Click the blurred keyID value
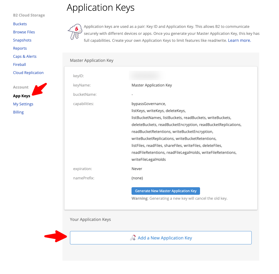The image size is (279, 274). [x=146, y=76]
